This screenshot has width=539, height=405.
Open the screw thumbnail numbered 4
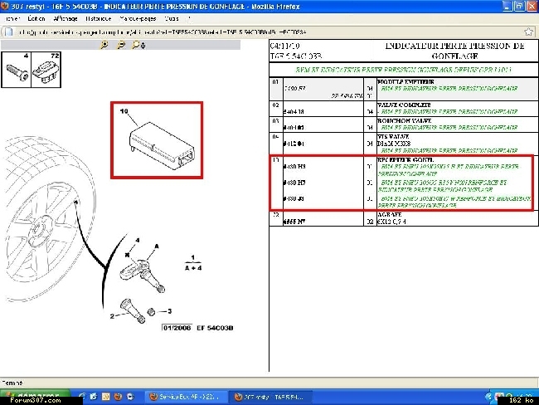16,70
